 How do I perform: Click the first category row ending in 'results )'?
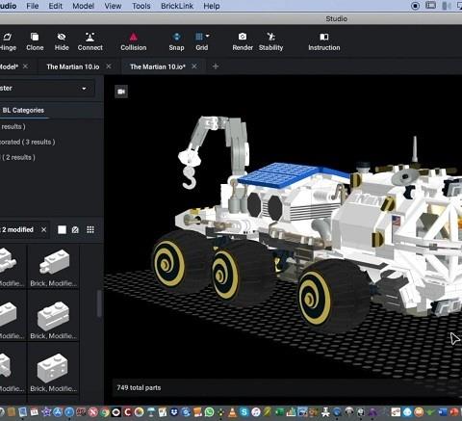13,126
